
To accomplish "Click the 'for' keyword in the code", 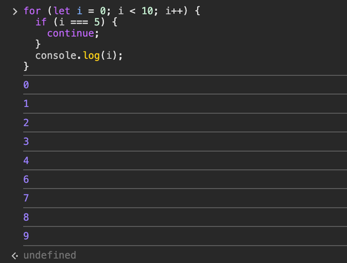I will point(32,12).
